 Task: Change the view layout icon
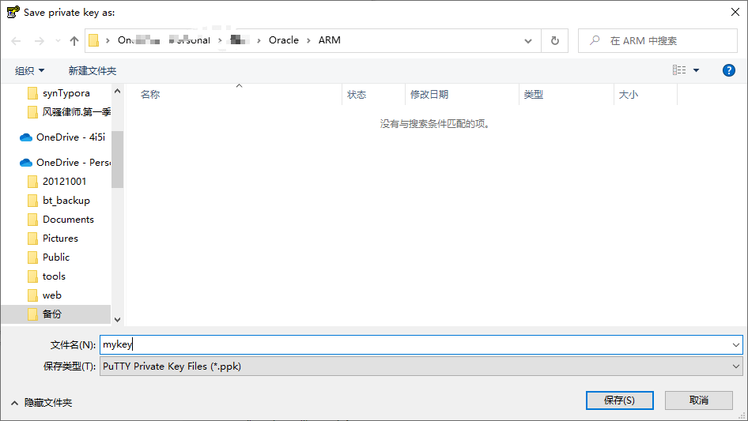(679, 70)
